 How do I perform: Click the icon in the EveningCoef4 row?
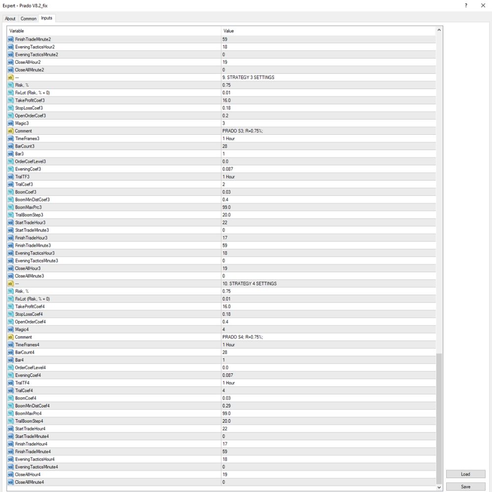pyautogui.click(x=11, y=375)
